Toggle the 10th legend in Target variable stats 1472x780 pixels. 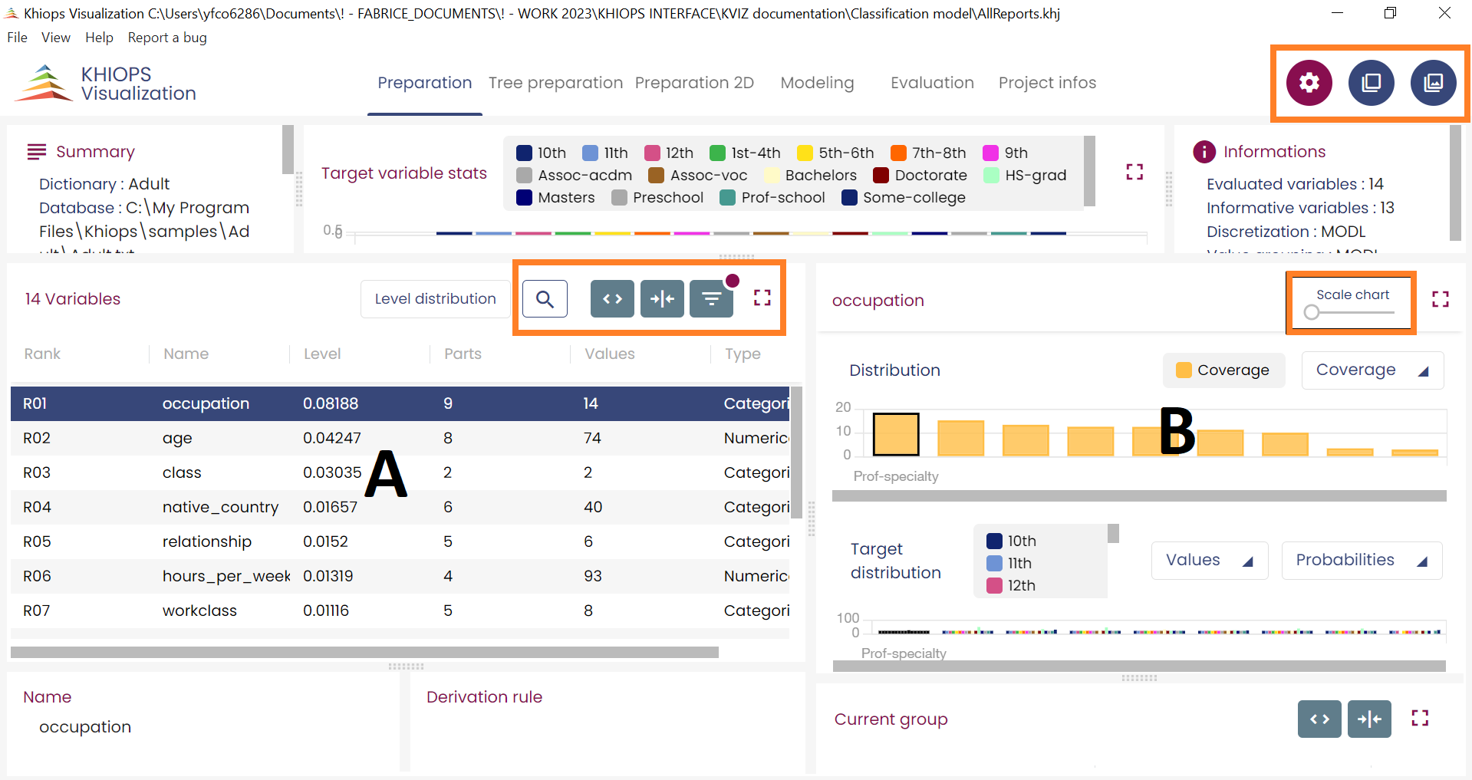pos(542,153)
